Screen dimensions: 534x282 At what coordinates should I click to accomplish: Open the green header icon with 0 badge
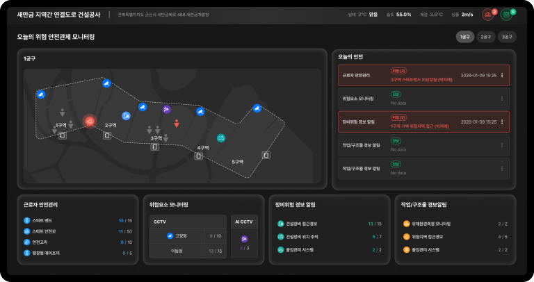(x=506, y=15)
